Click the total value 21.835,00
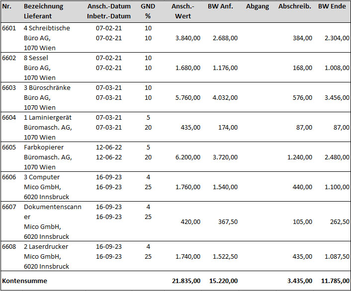 tap(186, 281)
